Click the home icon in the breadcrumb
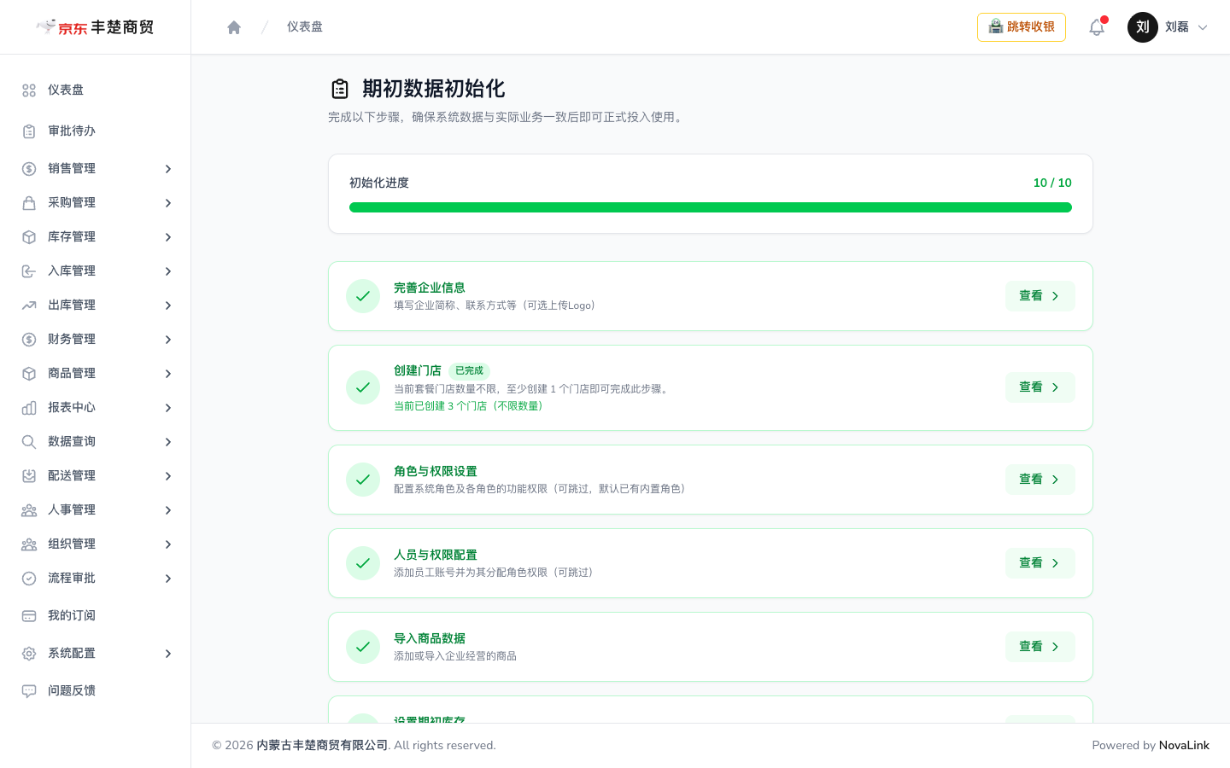This screenshot has width=1230, height=768. pyautogui.click(x=234, y=27)
